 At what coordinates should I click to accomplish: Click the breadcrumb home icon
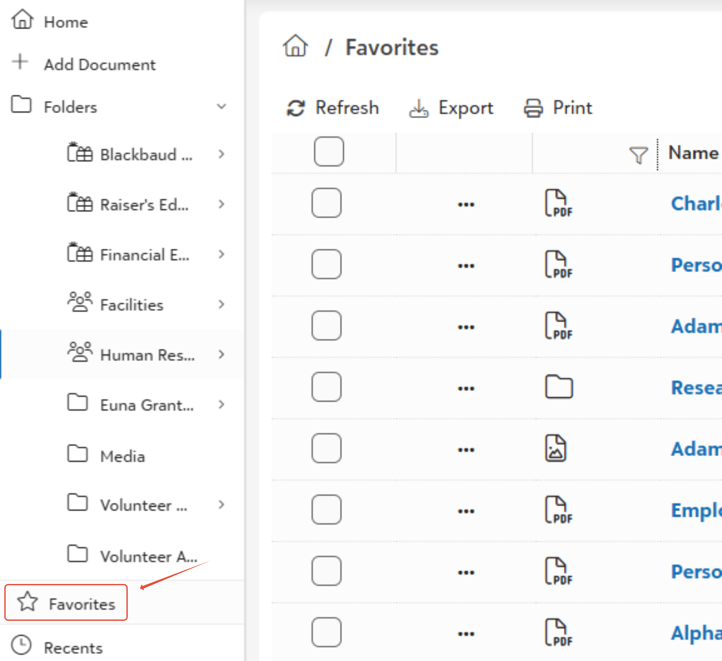(x=295, y=46)
